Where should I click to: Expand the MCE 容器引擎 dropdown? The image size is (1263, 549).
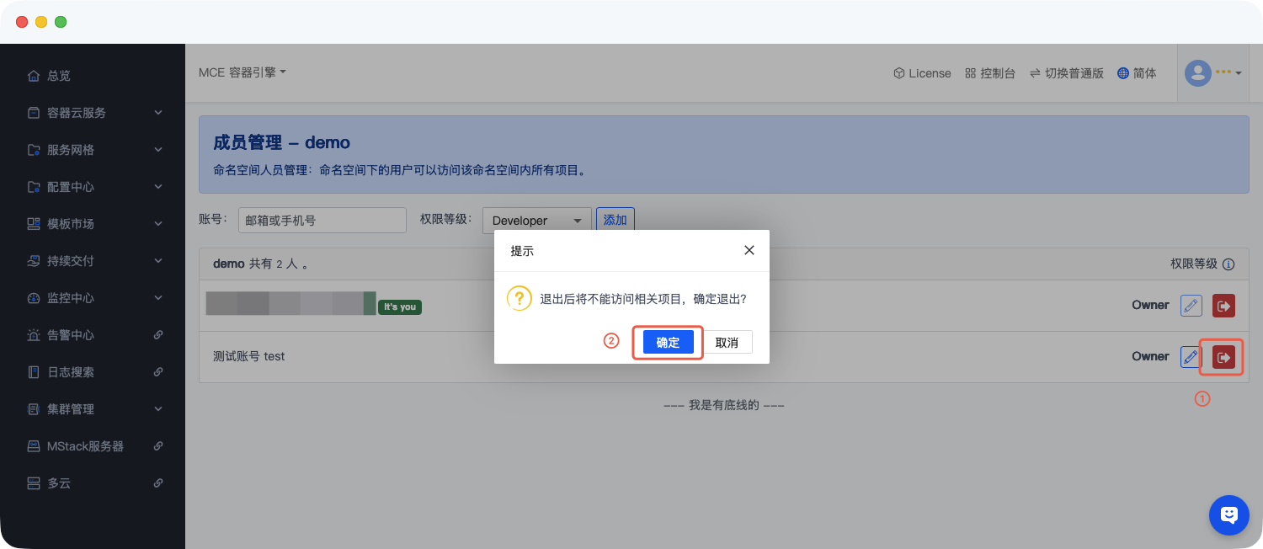(242, 72)
